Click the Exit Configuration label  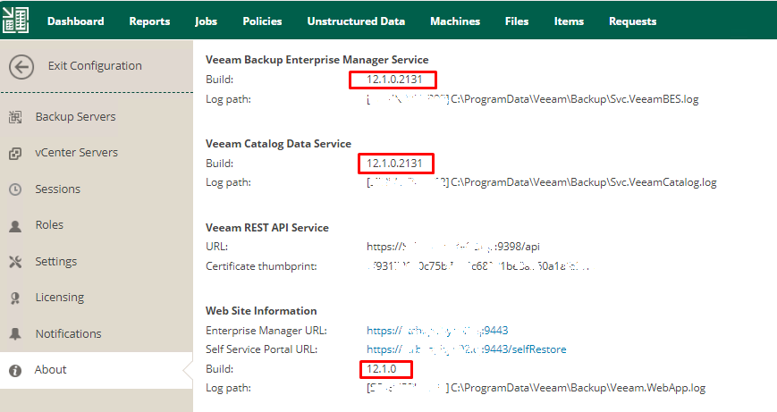[x=95, y=66]
